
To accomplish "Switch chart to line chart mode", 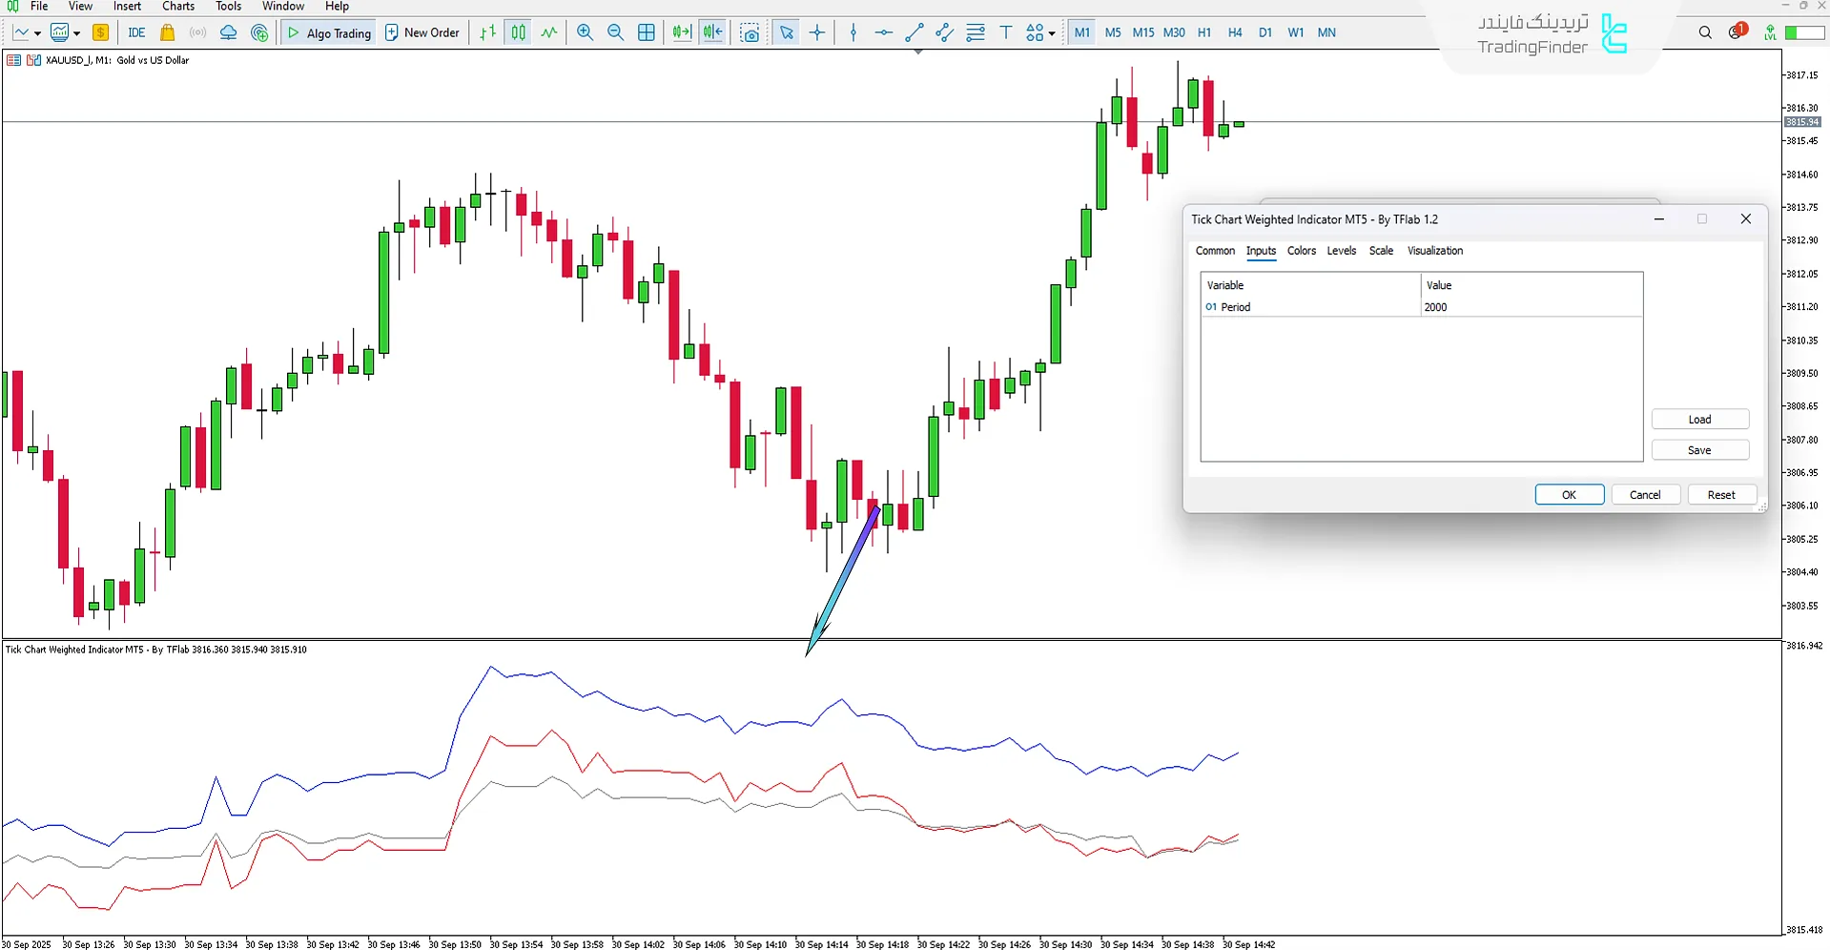I will click(548, 31).
